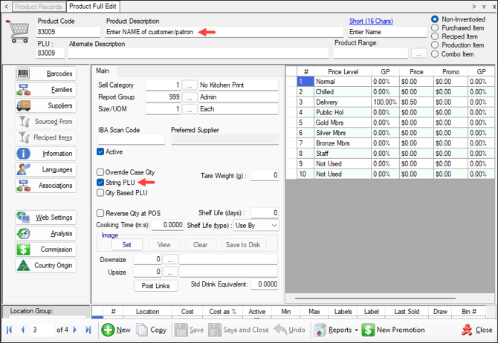Save the product record
The height and width of the screenshot is (343, 498).
click(x=190, y=330)
